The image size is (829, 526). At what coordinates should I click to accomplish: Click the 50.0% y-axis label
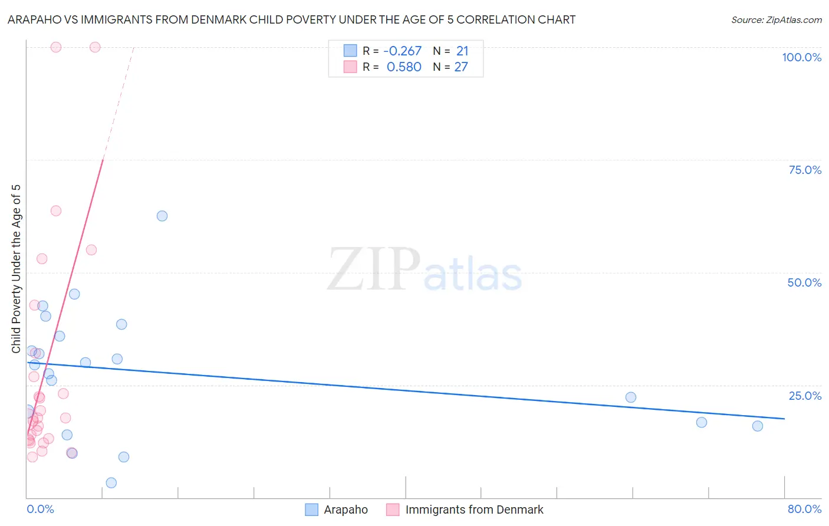pos(804,282)
